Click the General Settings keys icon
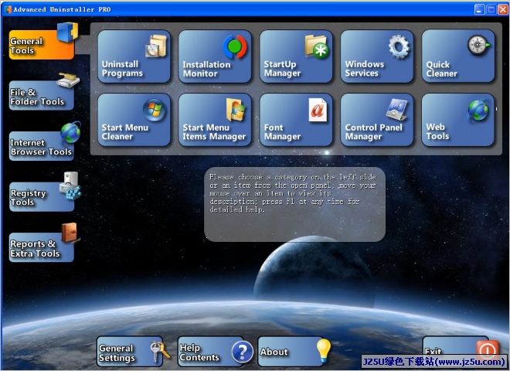Viewport: 510px width, 371px height. point(160,352)
